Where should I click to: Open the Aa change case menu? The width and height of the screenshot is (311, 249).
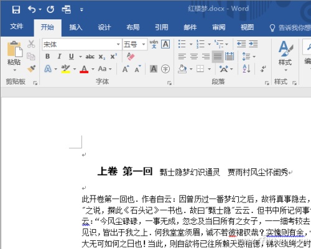click(104, 69)
